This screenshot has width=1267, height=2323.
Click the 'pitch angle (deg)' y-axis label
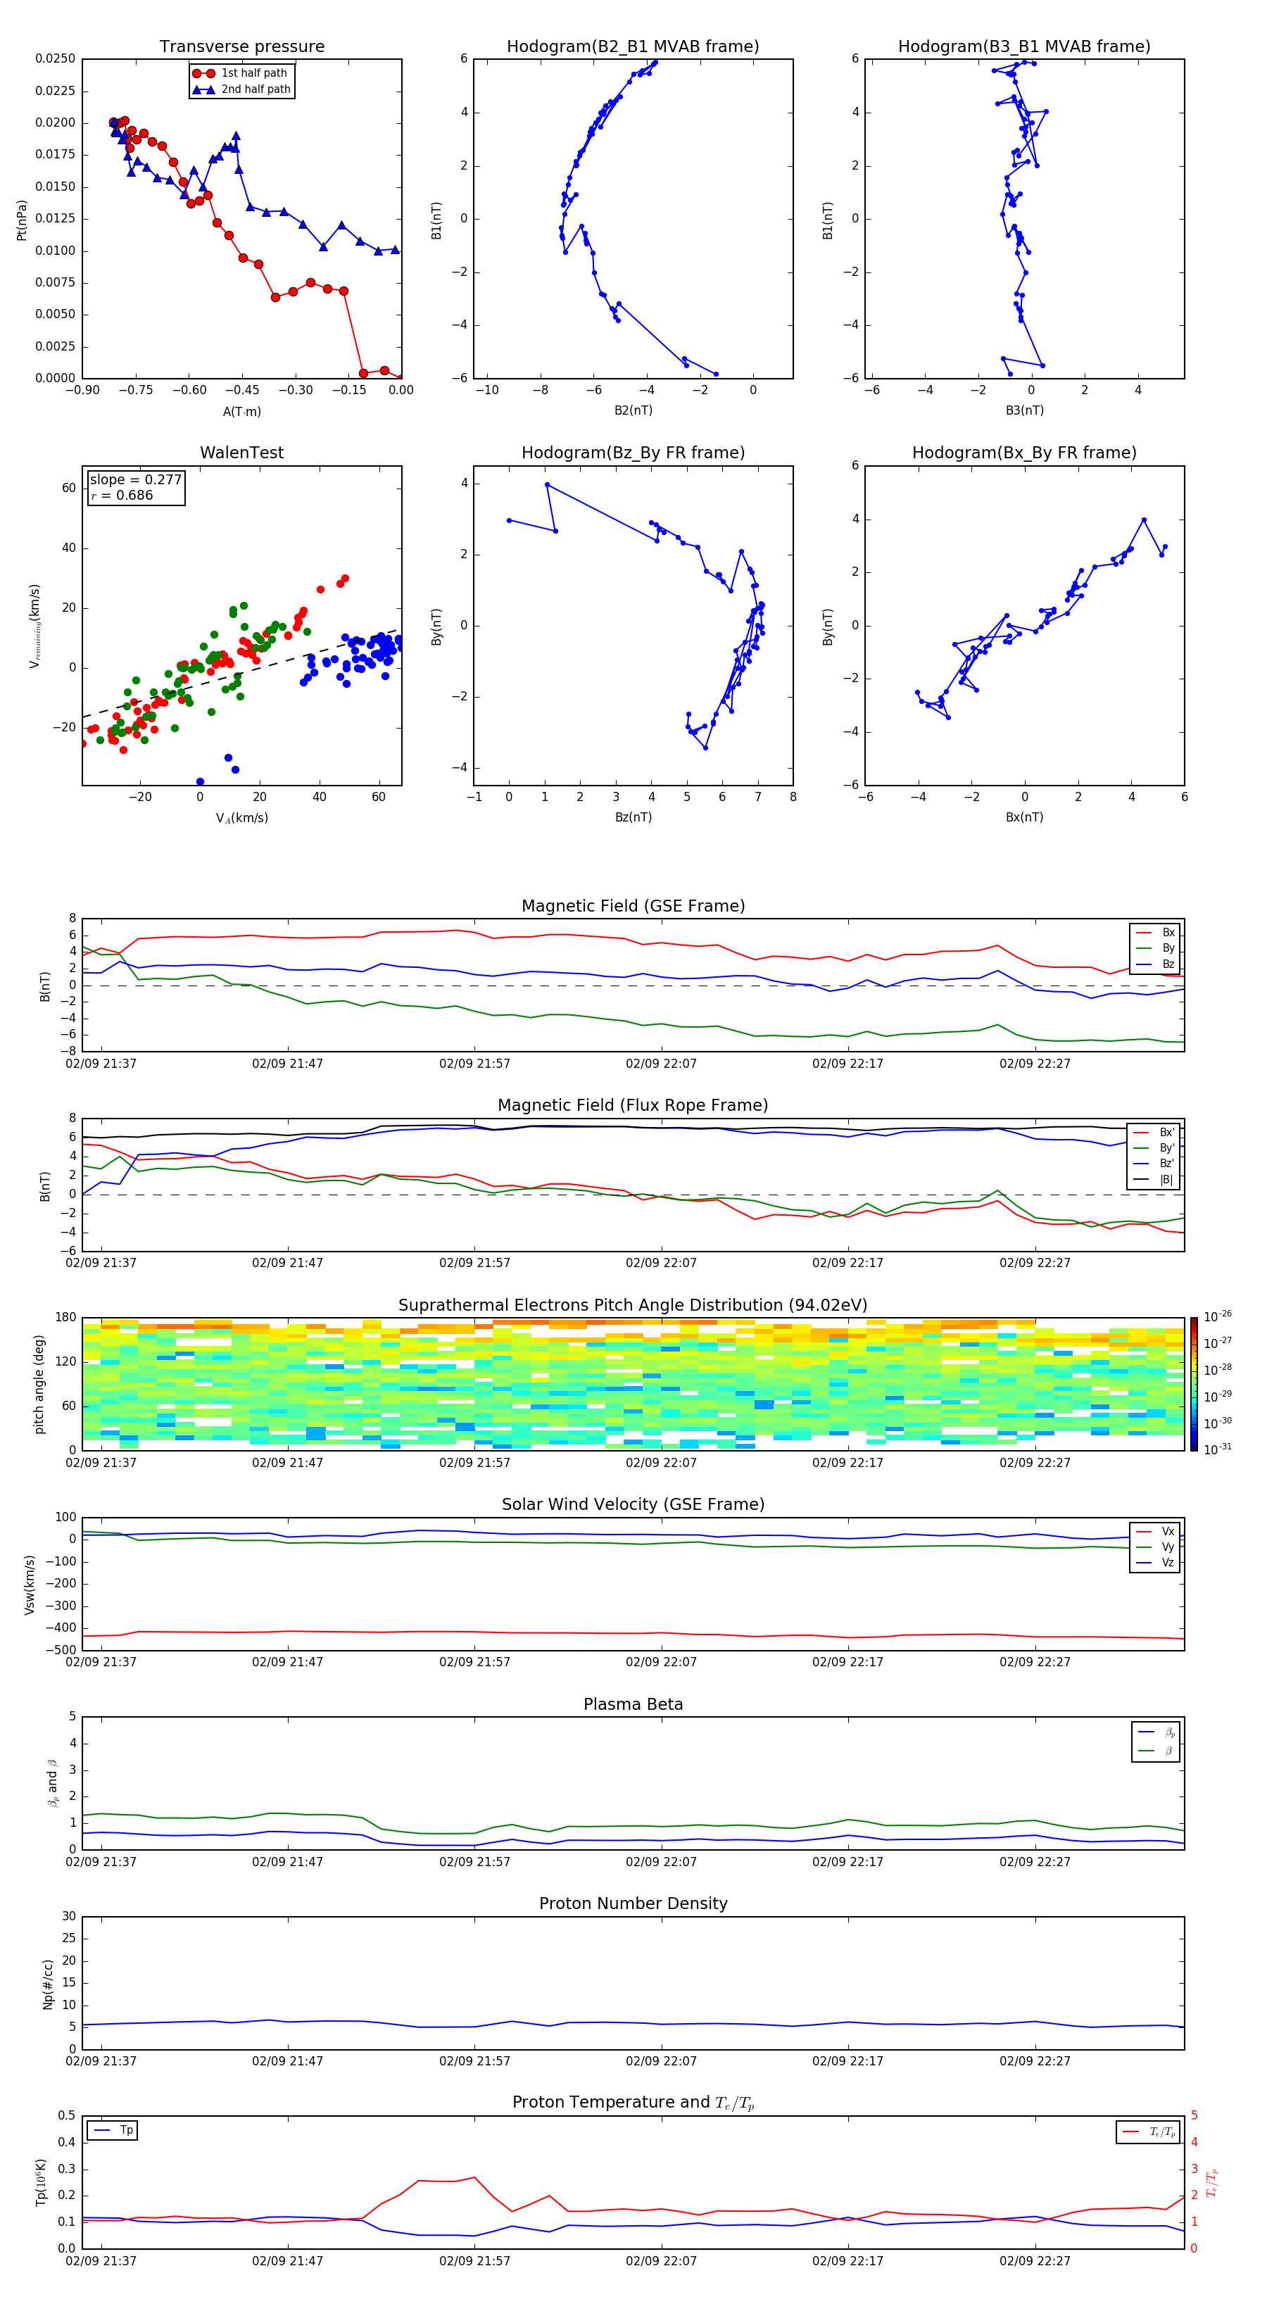coord(39,1384)
